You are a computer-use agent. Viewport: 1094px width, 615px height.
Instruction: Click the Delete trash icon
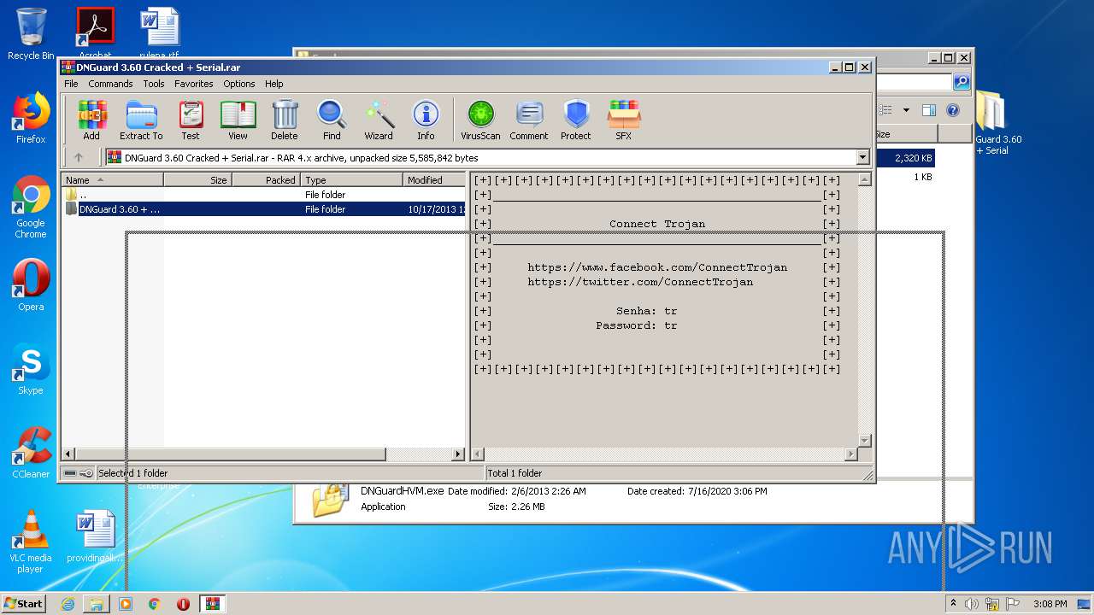tap(285, 120)
